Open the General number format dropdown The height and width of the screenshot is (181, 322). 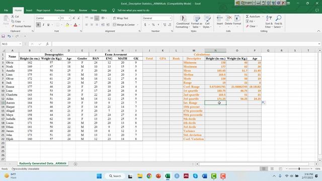point(171,18)
